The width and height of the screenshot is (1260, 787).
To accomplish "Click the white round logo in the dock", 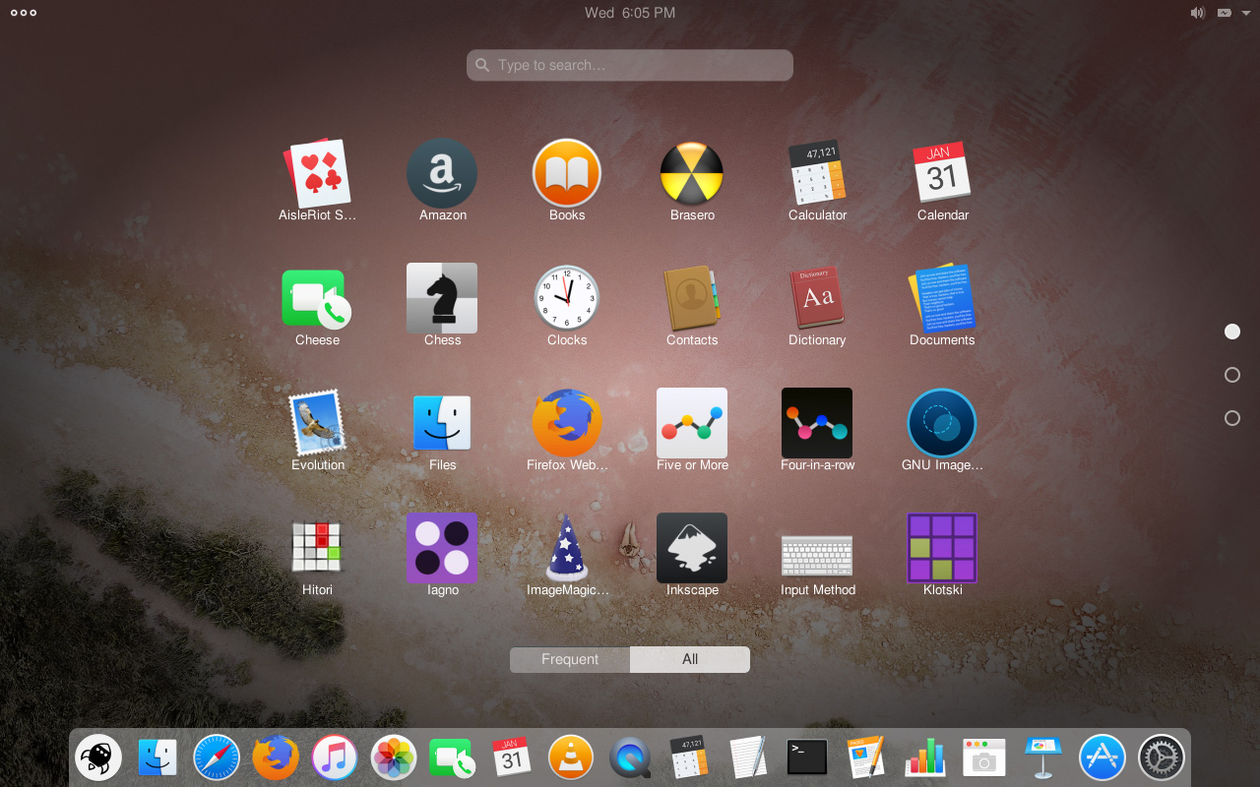I will click(98, 757).
